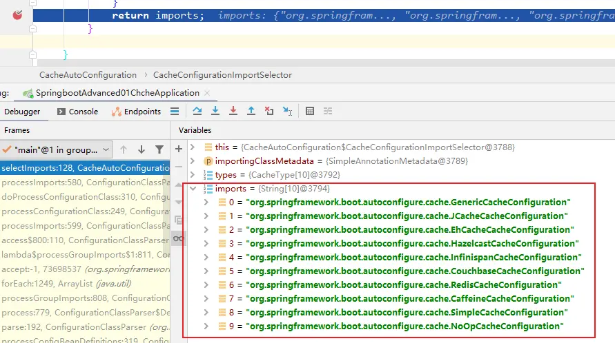Select the processImports:580 stack frame

[85, 183]
